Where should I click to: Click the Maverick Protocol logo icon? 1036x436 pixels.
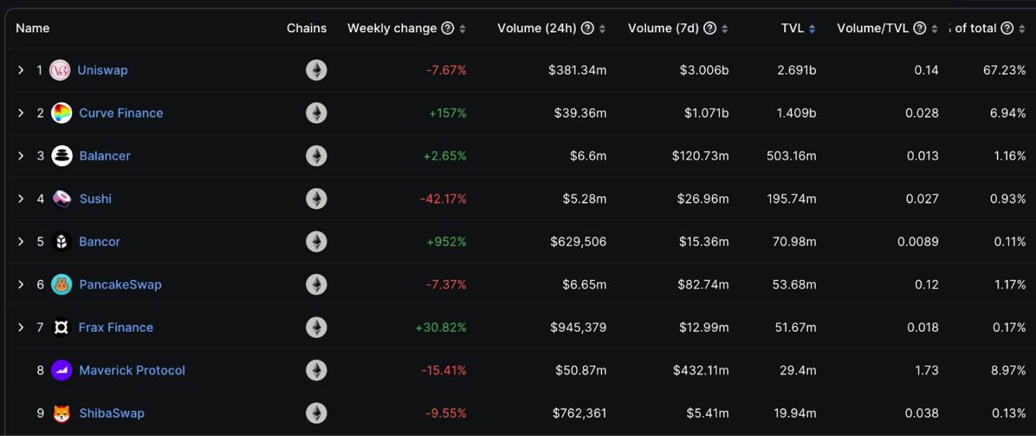[x=62, y=371]
